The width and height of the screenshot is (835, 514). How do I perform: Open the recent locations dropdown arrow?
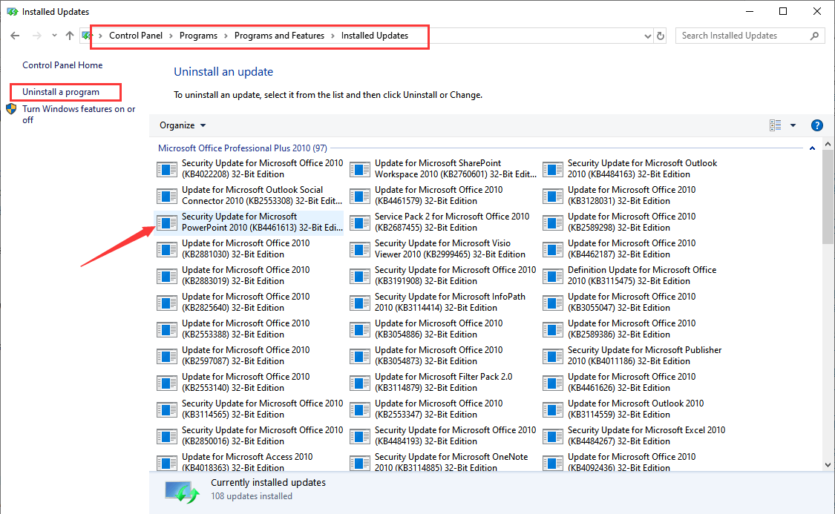click(54, 36)
